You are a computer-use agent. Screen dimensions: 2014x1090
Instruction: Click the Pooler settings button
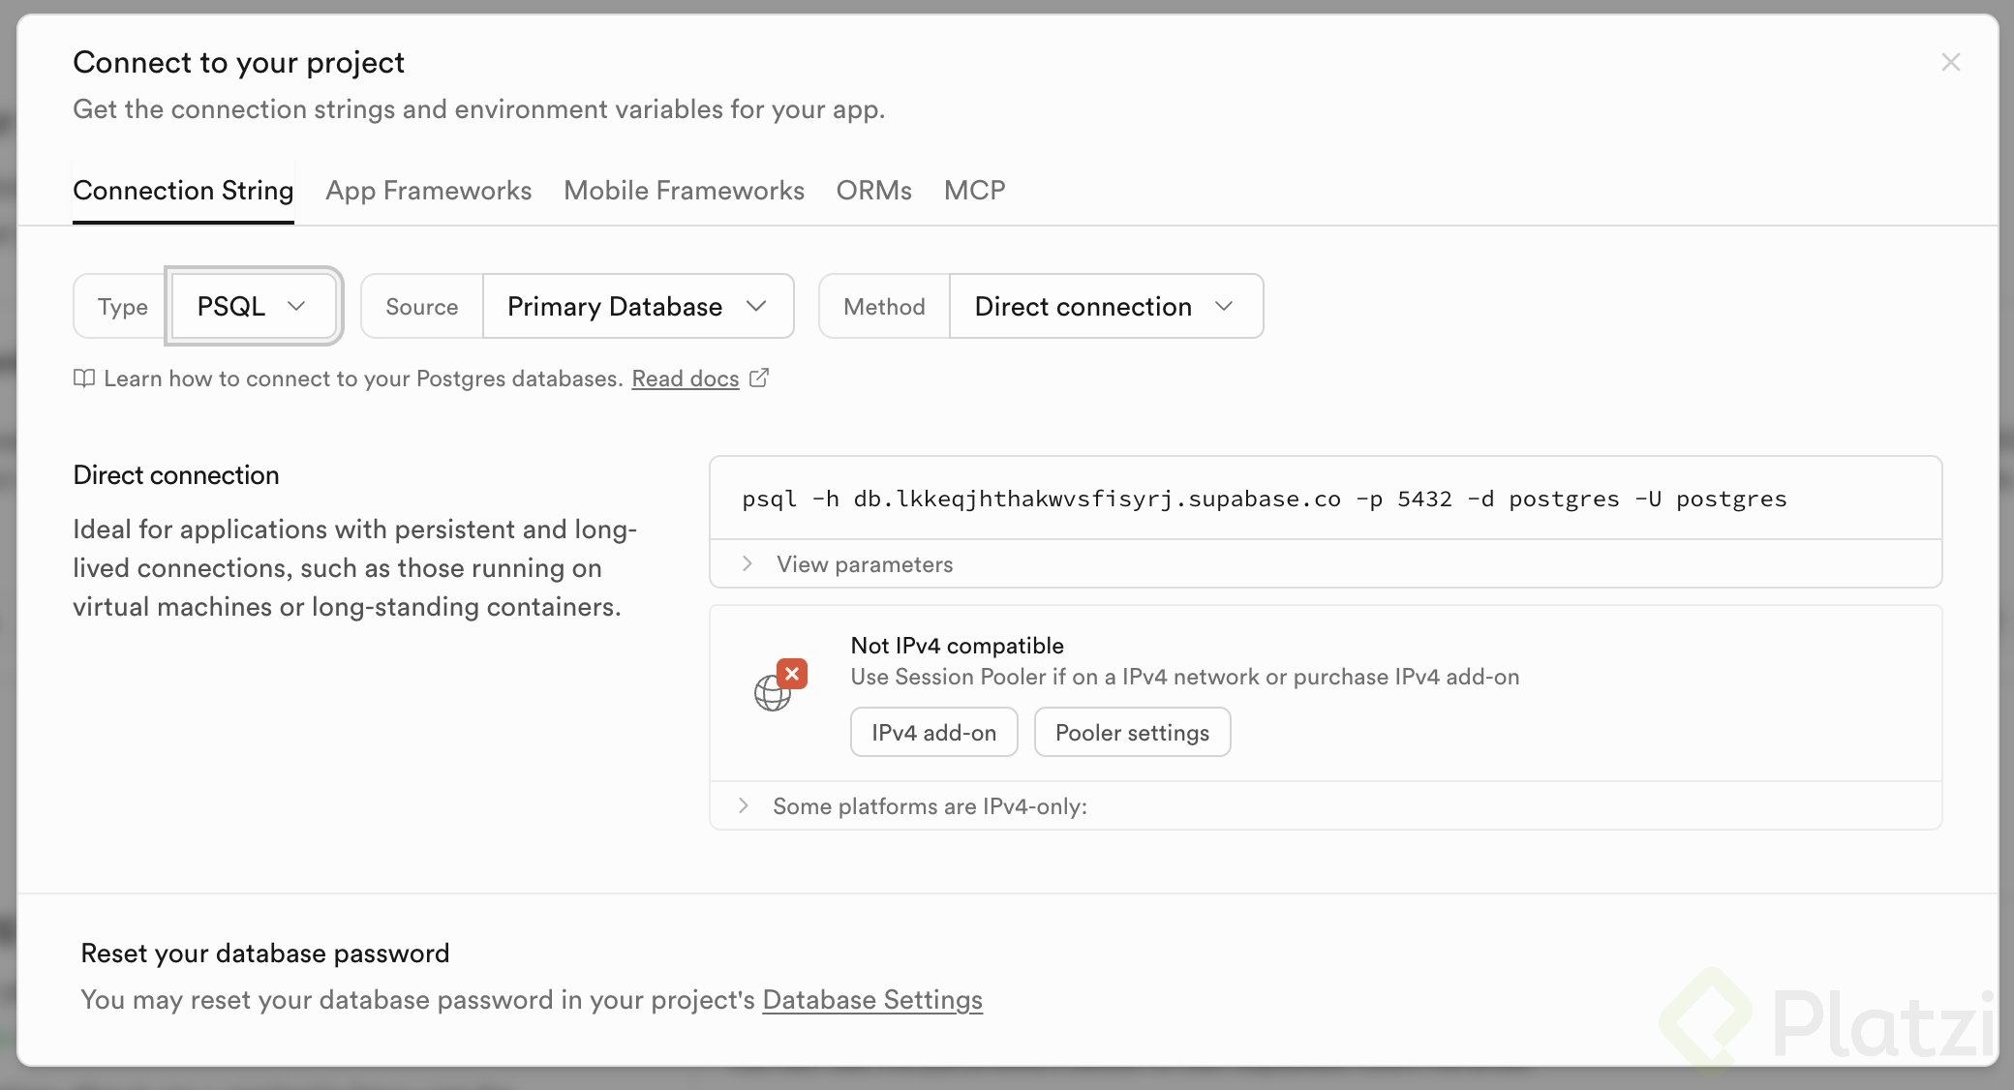[x=1132, y=733]
